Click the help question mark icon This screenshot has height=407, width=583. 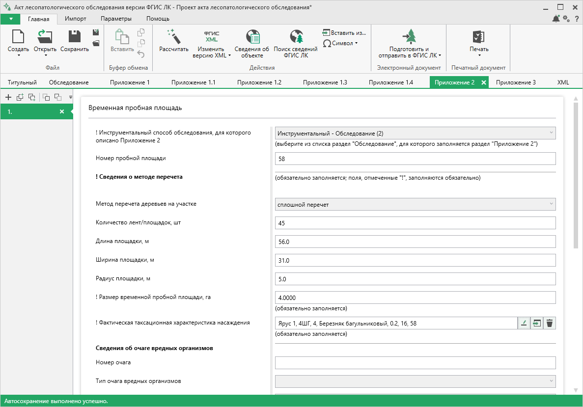(577, 19)
